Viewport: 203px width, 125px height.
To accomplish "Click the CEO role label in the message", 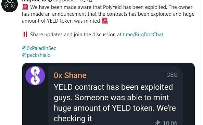I will point(172,75).
